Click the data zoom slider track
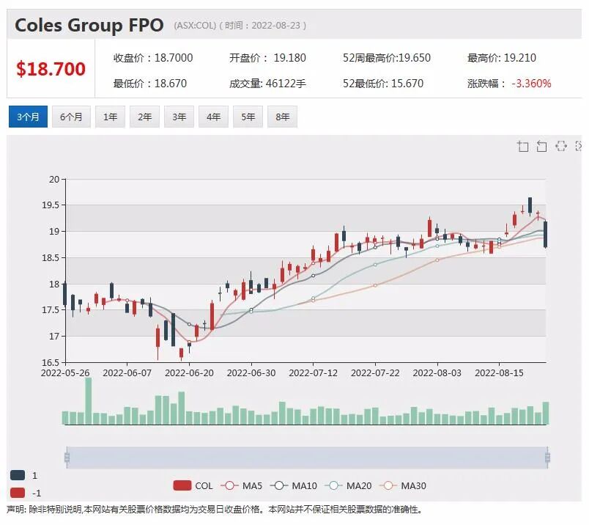 (x=307, y=458)
